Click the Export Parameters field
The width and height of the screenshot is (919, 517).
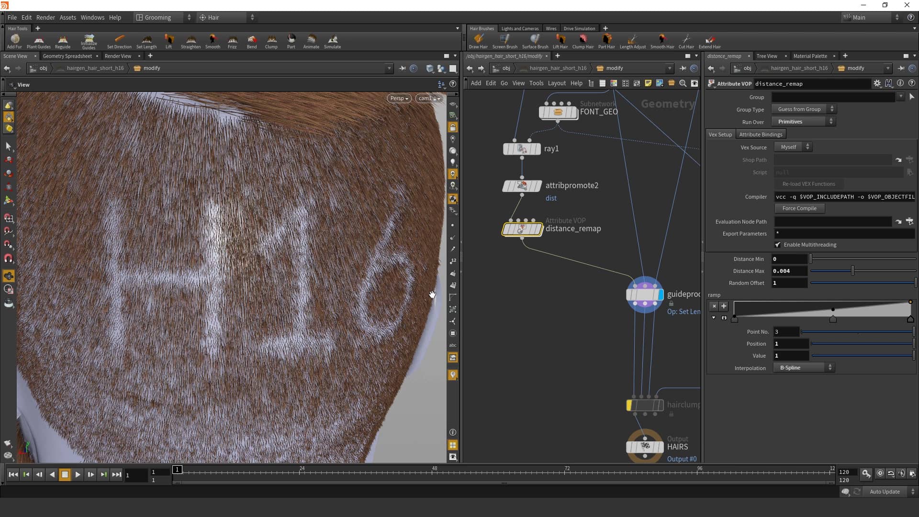(844, 234)
